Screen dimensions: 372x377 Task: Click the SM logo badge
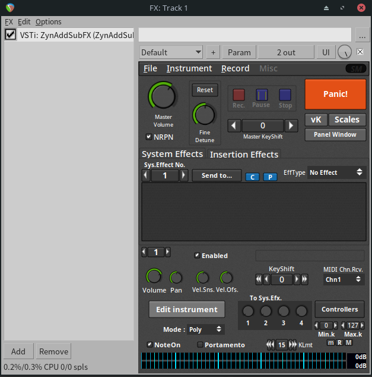coord(356,69)
